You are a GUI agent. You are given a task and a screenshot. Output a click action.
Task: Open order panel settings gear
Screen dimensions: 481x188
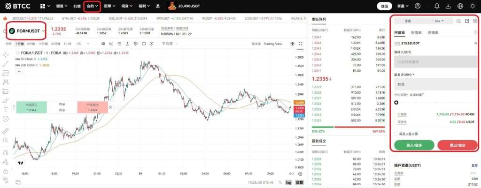[x=475, y=21]
